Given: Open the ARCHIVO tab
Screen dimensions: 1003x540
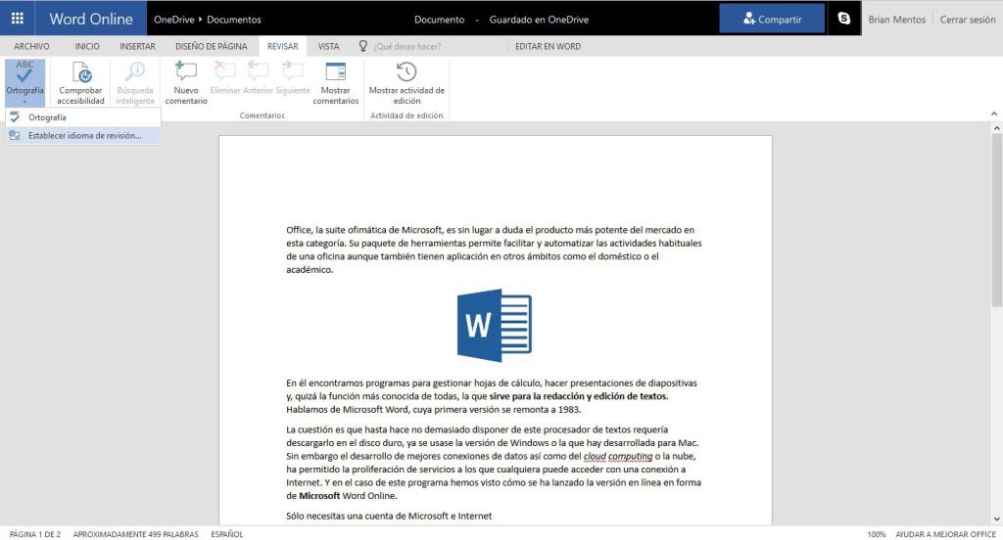Looking at the screenshot, I should point(31,46).
